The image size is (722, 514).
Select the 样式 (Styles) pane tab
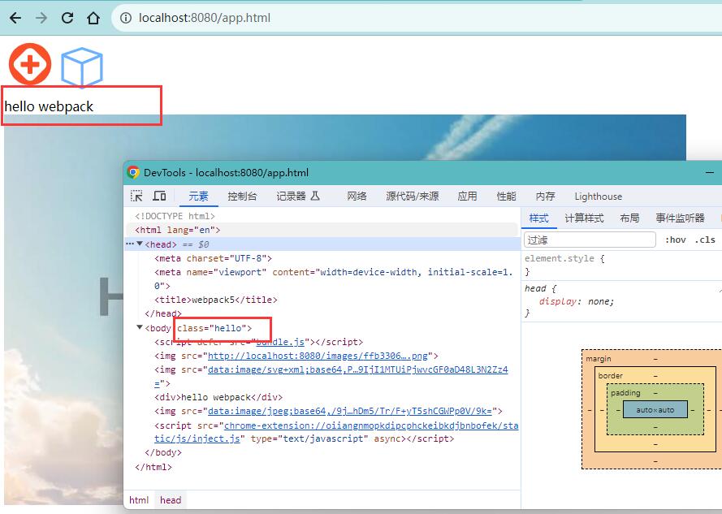(538, 218)
